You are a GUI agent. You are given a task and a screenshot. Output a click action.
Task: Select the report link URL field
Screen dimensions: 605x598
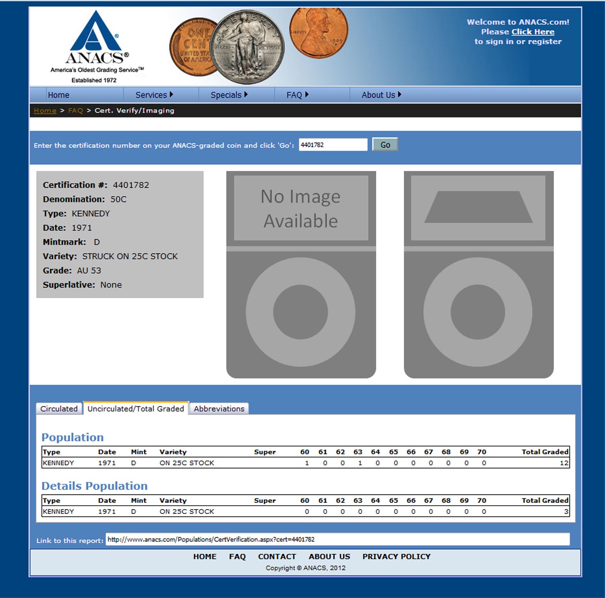click(338, 539)
